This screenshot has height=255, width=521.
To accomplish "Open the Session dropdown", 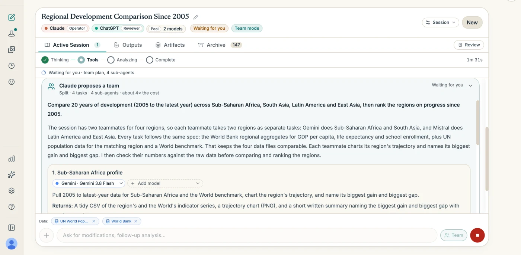I will [x=441, y=23].
